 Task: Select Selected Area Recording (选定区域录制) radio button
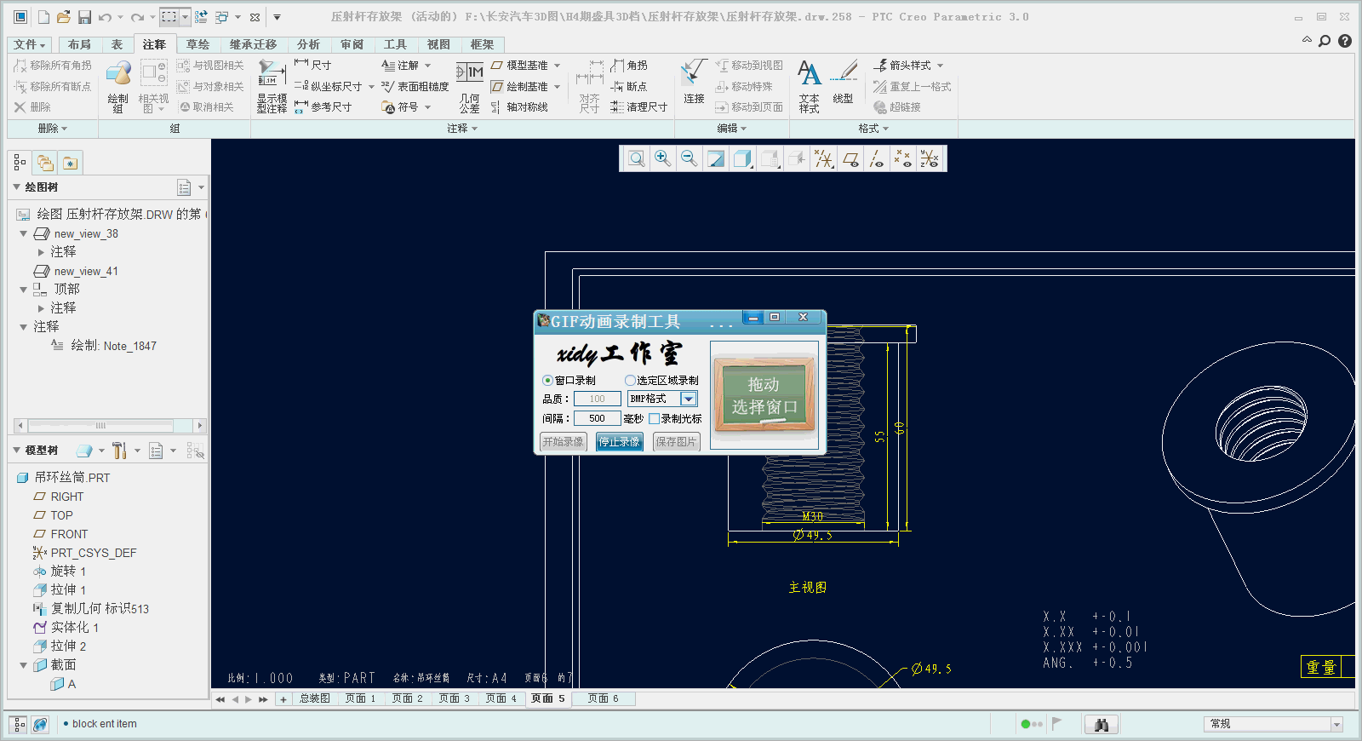click(630, 380)
